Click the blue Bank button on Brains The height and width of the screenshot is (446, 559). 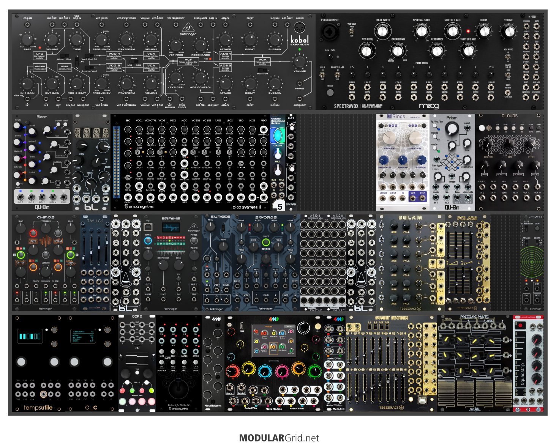click(148, 241)
